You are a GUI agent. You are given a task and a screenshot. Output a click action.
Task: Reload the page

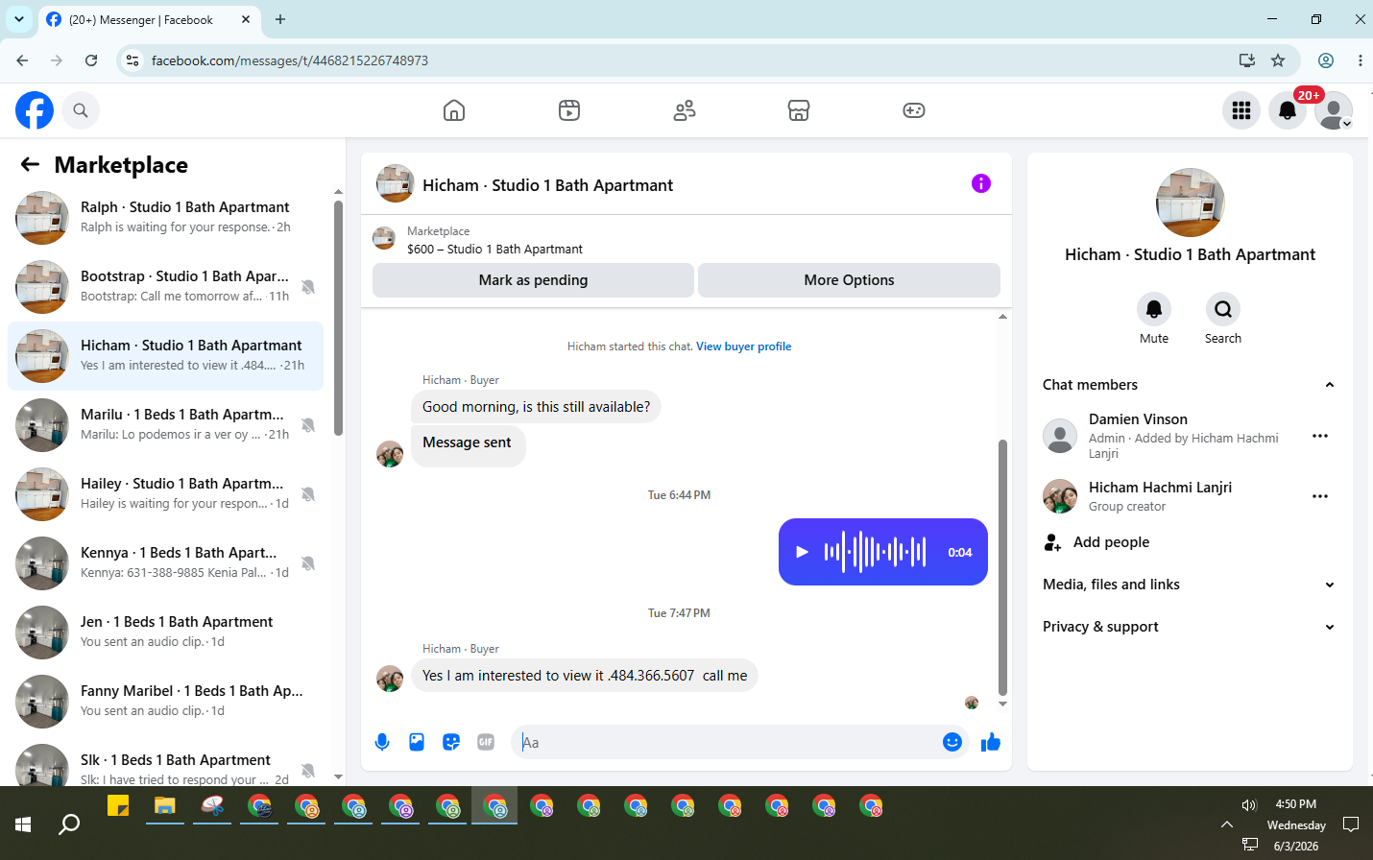pos(91,60)
